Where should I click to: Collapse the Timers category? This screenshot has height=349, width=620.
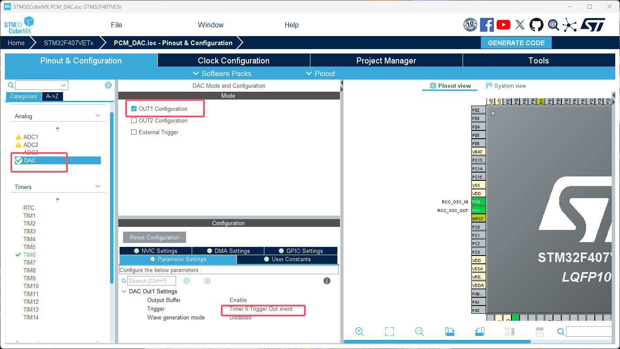click(x=98, y=187)
